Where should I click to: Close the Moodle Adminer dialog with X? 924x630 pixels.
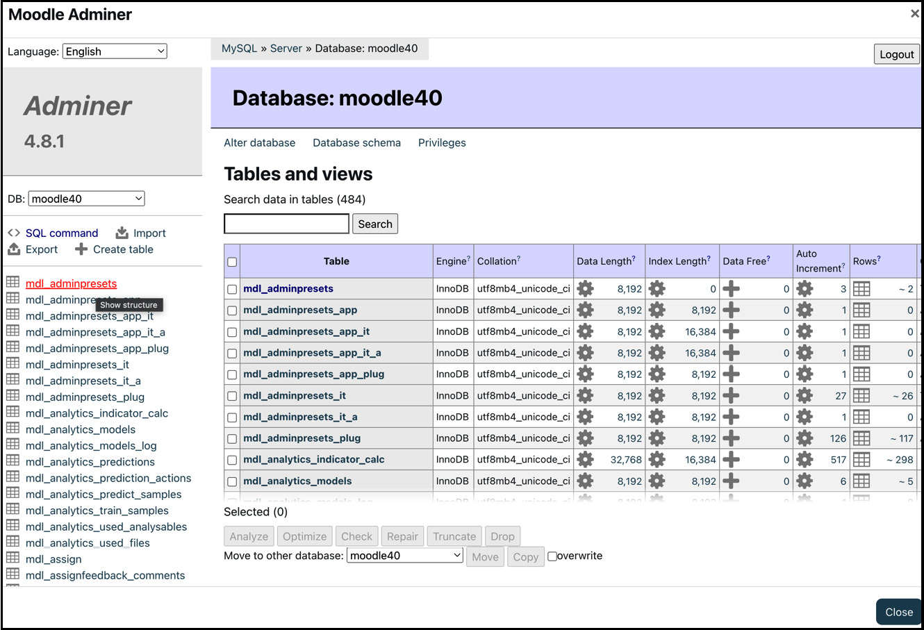point(914,13)
